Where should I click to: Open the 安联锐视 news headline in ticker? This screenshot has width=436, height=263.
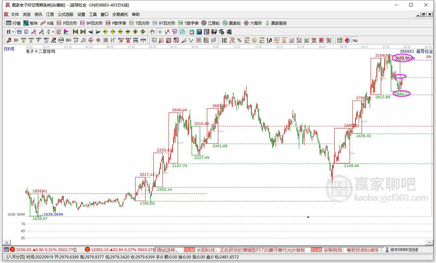(x=351, y=250)
